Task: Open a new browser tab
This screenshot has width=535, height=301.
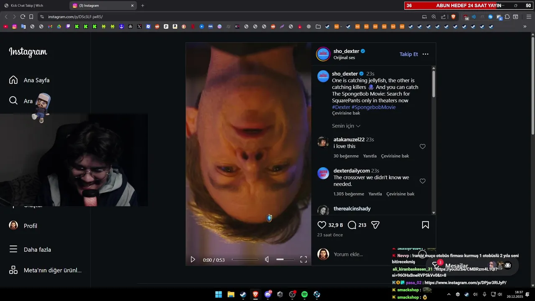Action: coord(143,5)
